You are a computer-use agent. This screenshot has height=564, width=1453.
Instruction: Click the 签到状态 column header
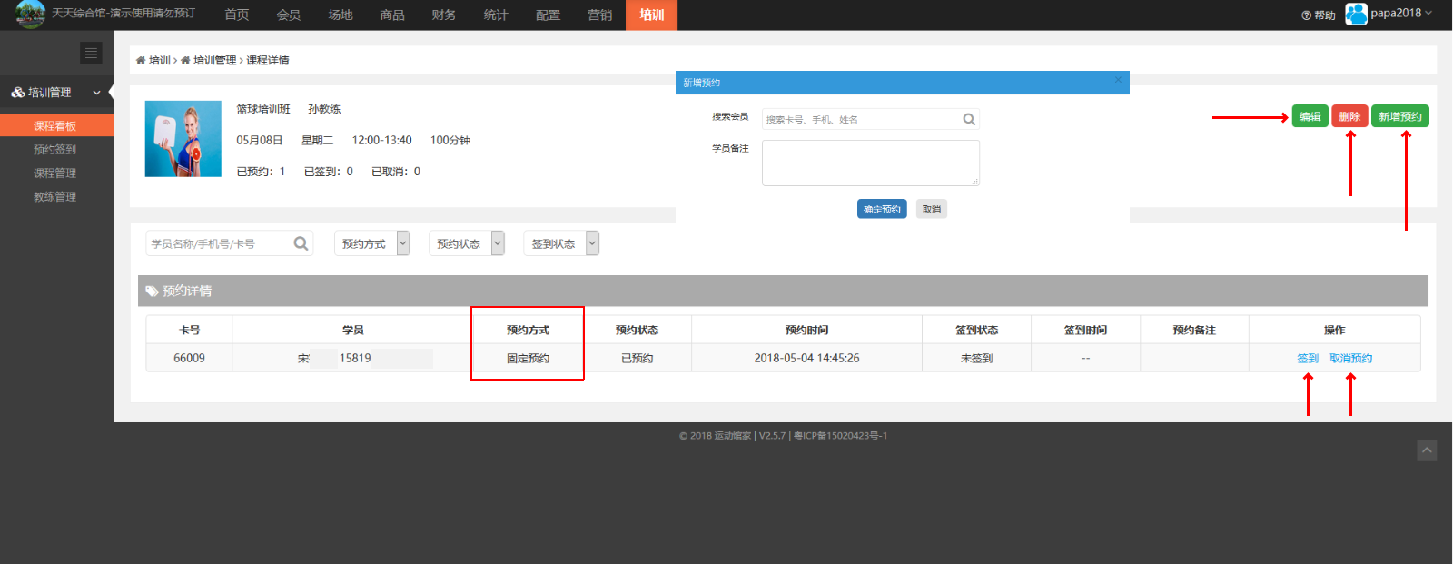coord(976,330)
